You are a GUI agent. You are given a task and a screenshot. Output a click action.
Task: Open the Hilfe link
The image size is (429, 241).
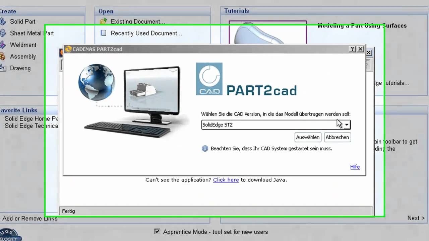(x=355, y=167)
